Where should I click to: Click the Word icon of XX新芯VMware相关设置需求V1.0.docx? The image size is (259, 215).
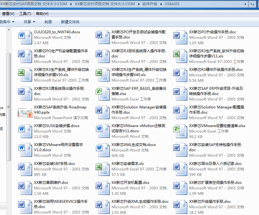[25, 150]
